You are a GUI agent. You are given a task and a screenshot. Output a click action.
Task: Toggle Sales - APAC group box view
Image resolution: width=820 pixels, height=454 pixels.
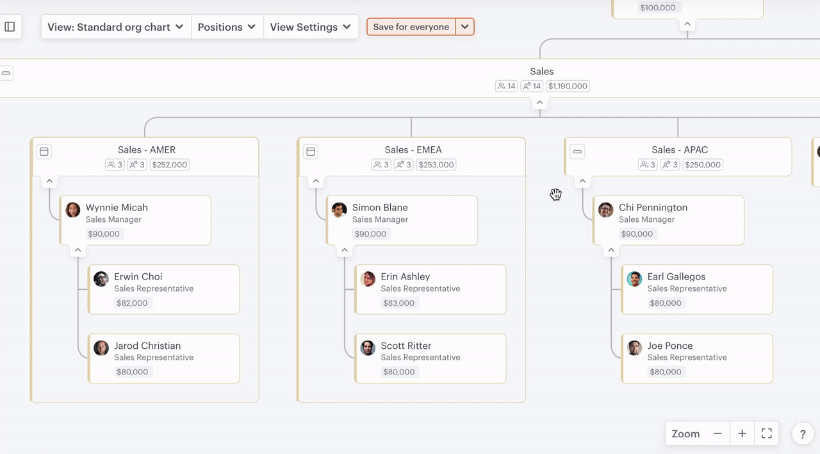tap(577, 151)
